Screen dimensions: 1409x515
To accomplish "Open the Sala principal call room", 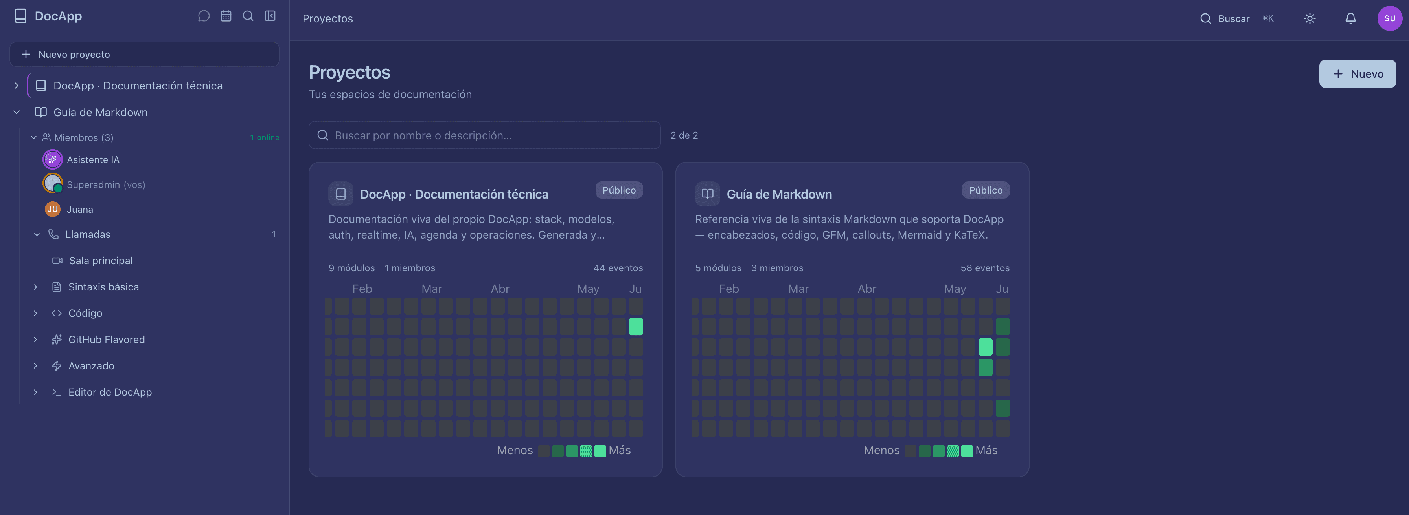I will tap(101, 261).
